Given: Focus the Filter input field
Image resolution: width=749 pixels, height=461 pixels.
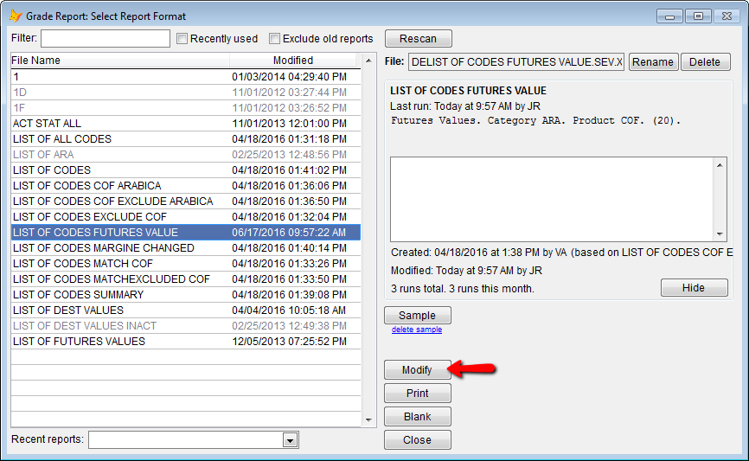Looking at the screenshot, I should (x=106, y=39).
